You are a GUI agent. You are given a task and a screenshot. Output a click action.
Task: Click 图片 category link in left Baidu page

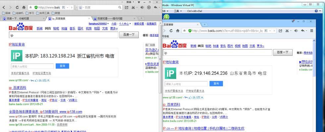point(81,28)
